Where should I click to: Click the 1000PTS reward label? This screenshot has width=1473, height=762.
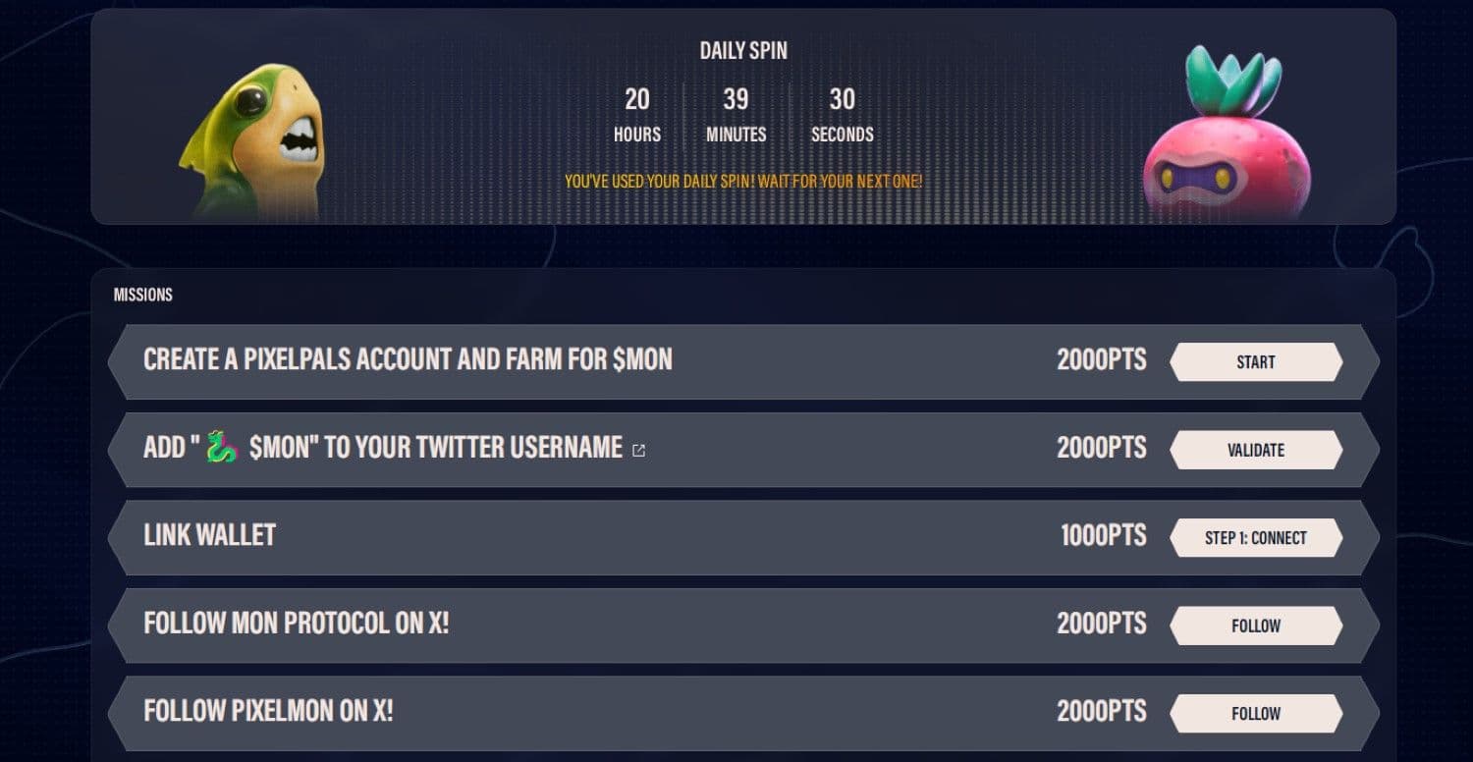tap(1103, 535)
